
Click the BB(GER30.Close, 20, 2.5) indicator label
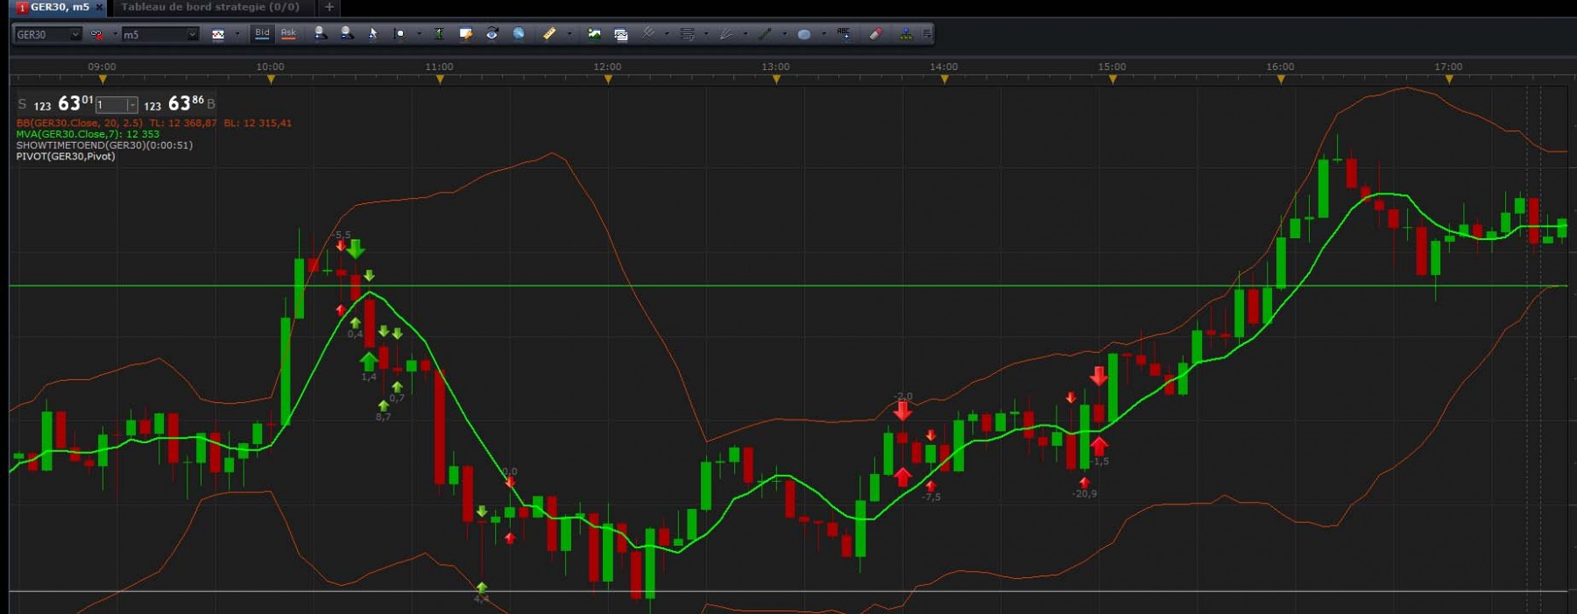[79, 124]
